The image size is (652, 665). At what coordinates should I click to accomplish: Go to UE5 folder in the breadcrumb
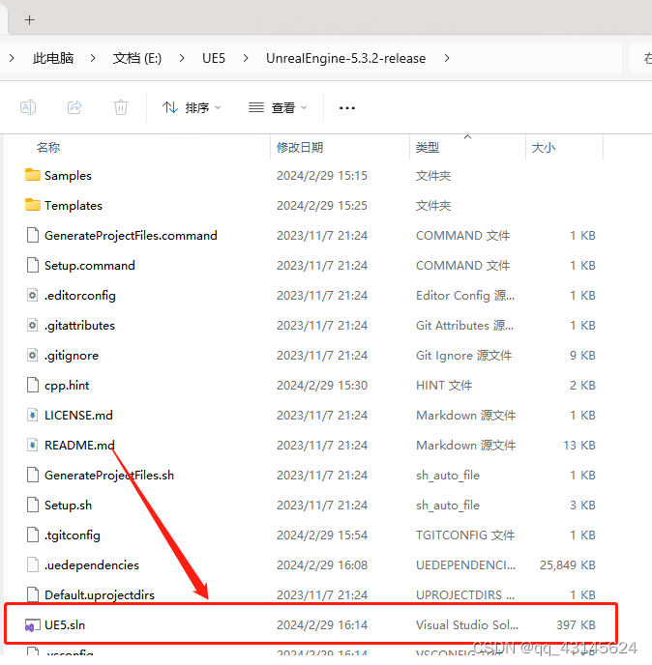coord(214,58)
